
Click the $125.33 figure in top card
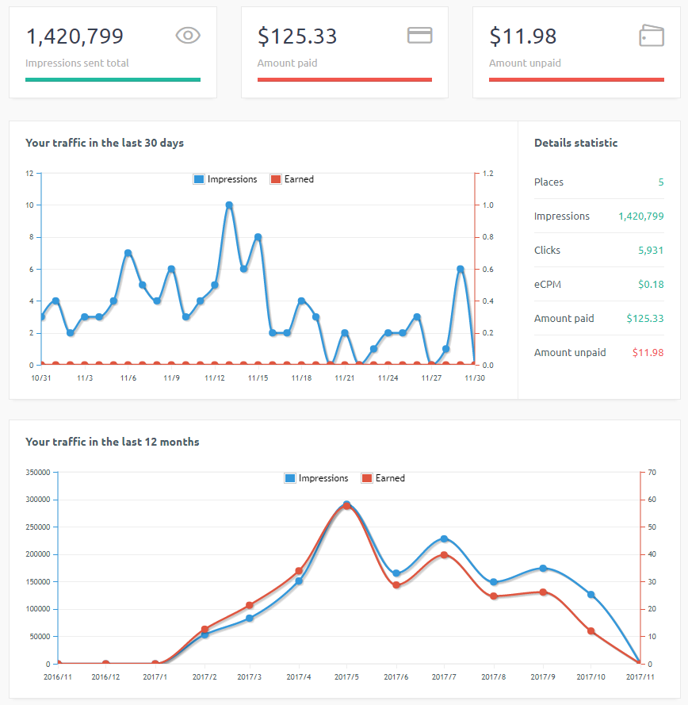pos(297,36)
